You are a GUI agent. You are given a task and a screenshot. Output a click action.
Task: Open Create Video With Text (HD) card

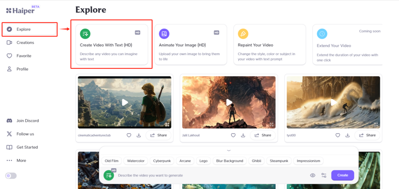[x=112, y=44]
